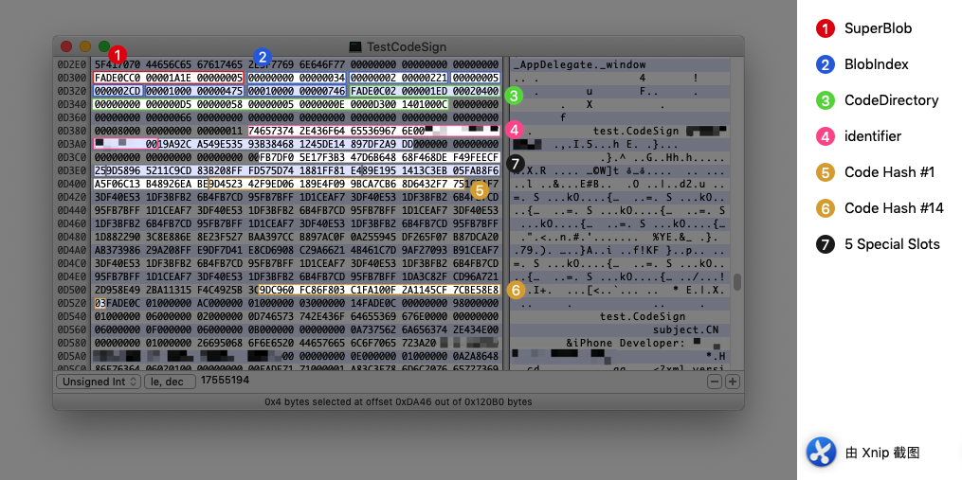This screenshot has height=480, width=962.
Task: Select hex word FADE0C02 in row 0D320
Action: (x=373, y=91)
